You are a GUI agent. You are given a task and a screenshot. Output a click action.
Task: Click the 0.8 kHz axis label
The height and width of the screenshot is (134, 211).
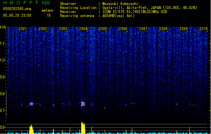pyautogui.click(x=3, y=94)
